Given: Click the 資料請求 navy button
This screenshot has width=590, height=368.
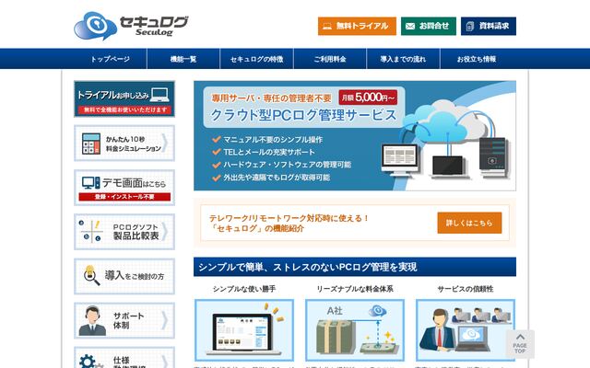Looking at the screenshot, I should [489, 26].
